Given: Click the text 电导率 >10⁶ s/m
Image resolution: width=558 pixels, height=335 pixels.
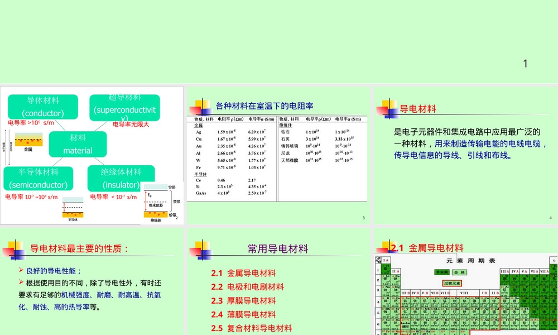Looking at the screenshot, I should [x=31, y=123].
